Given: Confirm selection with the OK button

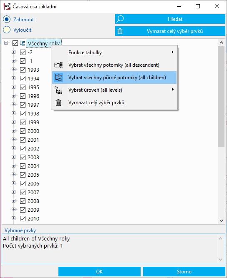Looking at the screenshot, I should (x=99, y=272).
